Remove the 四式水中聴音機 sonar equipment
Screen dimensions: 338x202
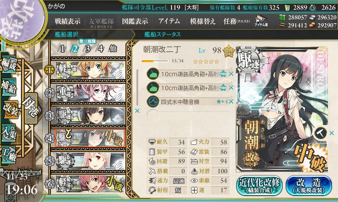pos(231,101)
